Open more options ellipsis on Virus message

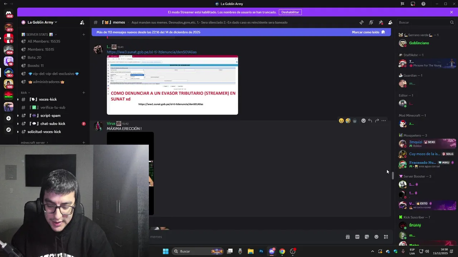click(x=384, y=121)
